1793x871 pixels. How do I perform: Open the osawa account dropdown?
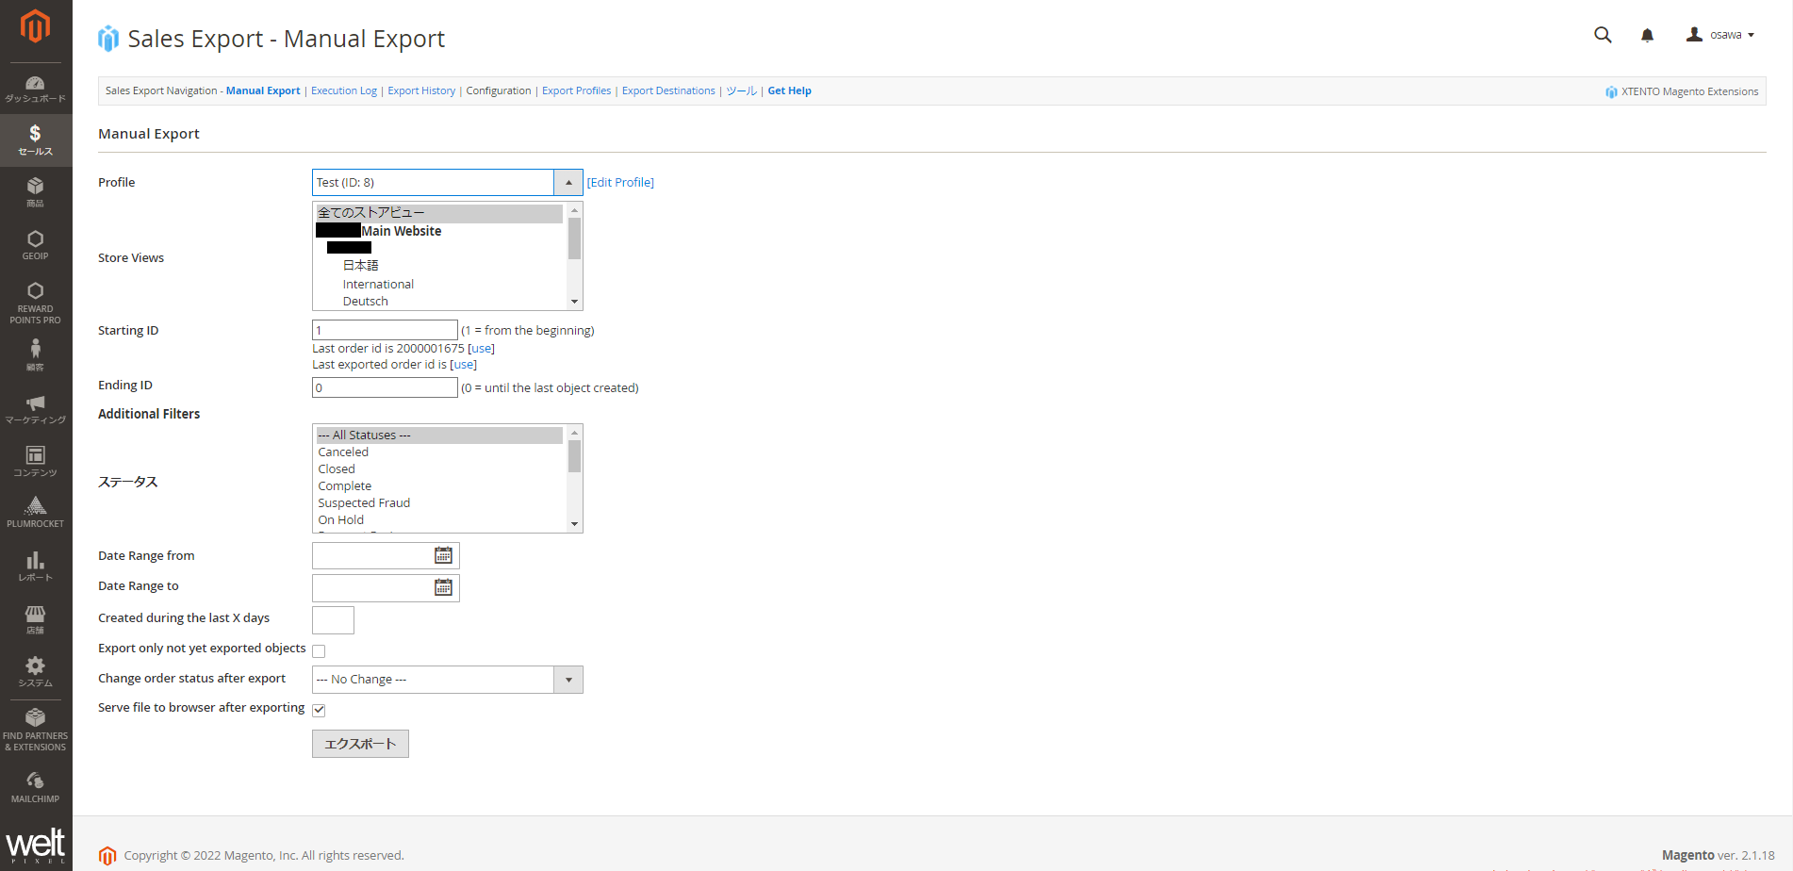coord(1720,35)
